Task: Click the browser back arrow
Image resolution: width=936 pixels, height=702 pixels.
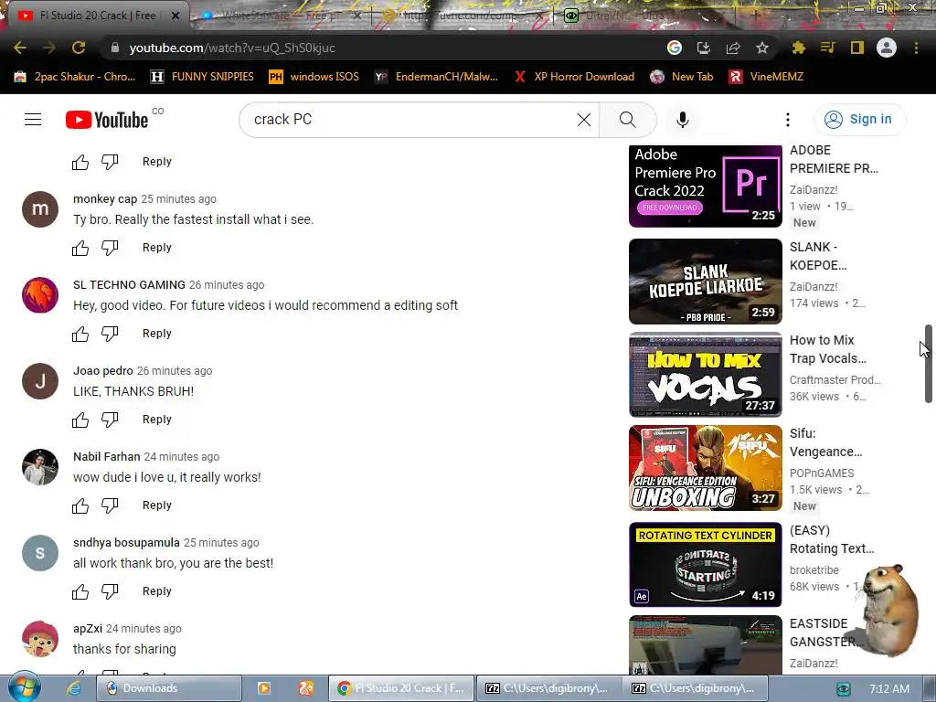Action: coord(20,48)
